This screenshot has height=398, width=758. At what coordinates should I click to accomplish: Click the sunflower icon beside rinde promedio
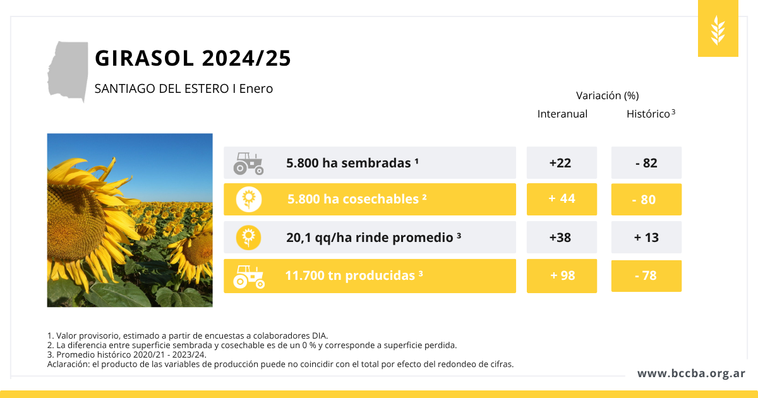click(249, 238)
